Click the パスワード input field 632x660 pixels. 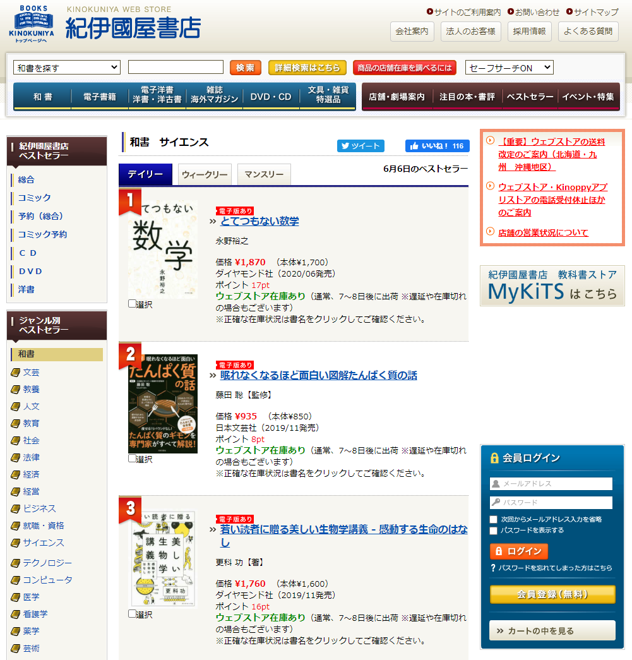(x=551, y=503)
